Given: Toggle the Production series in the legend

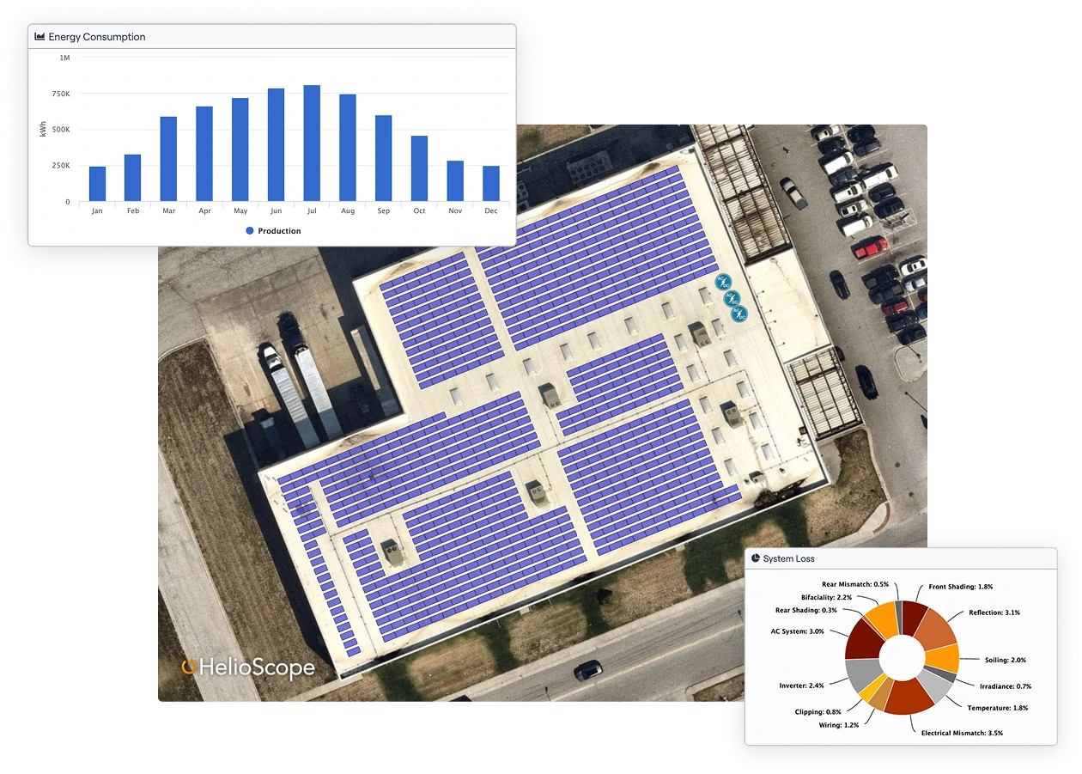Looking at the screenshot, I should click(x=273, y=230).
